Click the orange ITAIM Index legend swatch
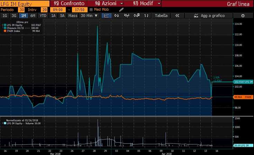 coord(5,31)
